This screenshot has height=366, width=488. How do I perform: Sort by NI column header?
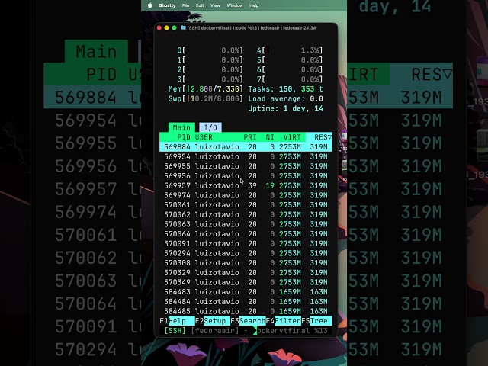[x=270, y=137]
